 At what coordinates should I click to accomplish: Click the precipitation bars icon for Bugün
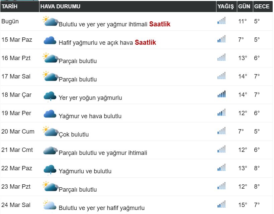pos(221,21)
